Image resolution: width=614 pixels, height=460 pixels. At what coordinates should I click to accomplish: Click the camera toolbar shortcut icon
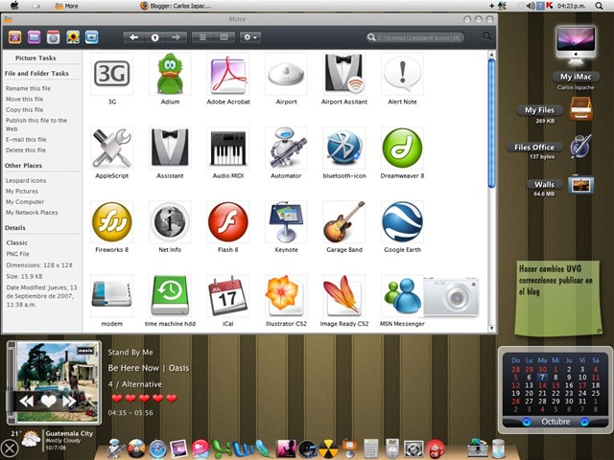(54, 37)
